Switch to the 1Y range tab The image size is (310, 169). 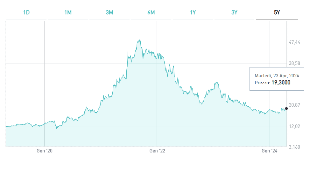click(193, 13)
